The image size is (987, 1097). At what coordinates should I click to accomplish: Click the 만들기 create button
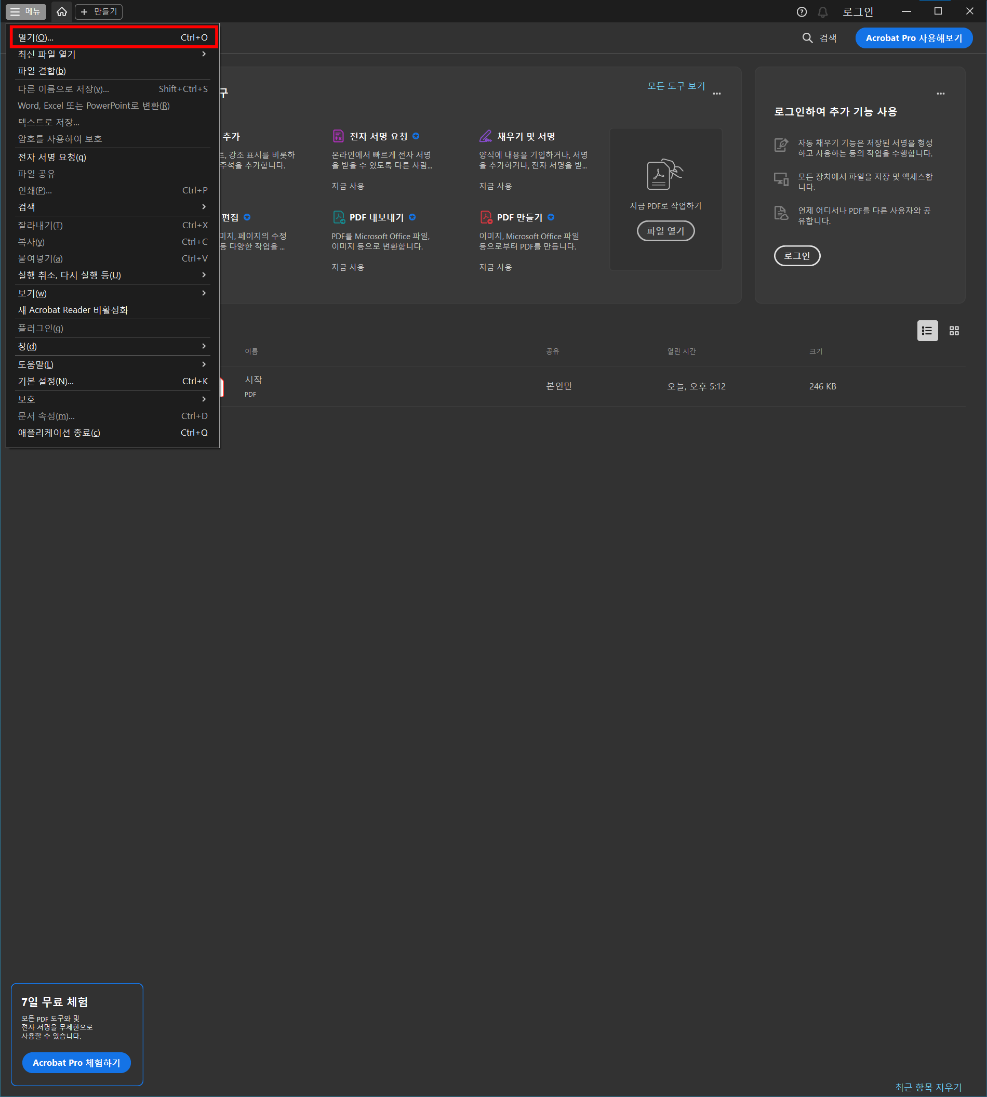pyautogui.click(x=99, y=11)
